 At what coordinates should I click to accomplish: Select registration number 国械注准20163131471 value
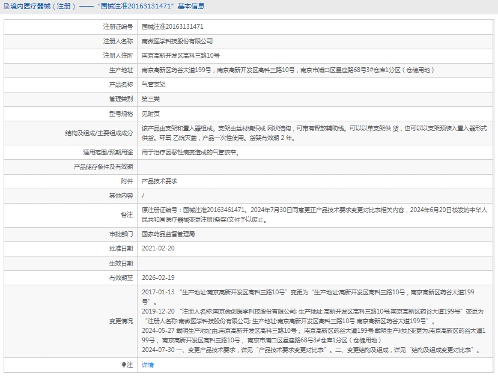click(172, 27)
